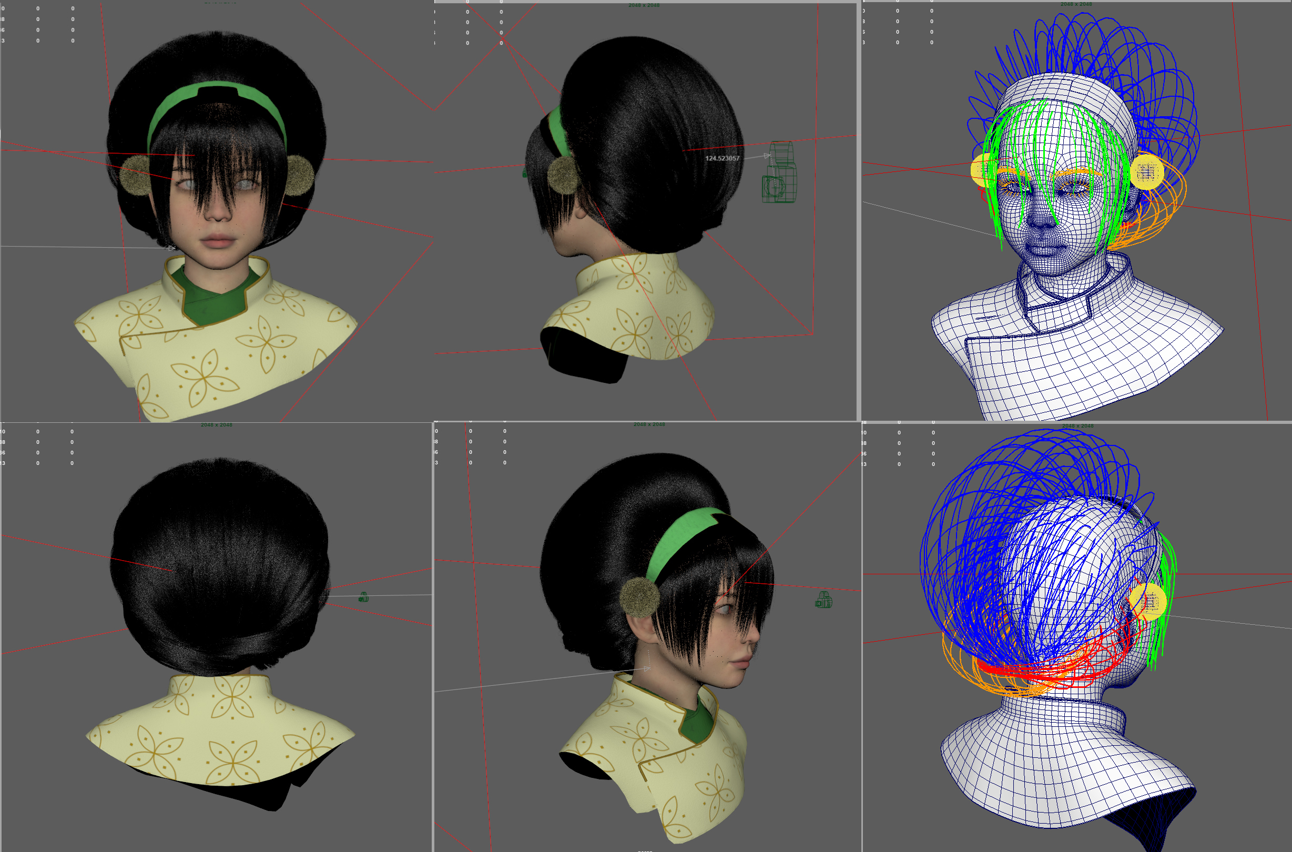Select yellow sphere in rear wireframe viewport

coord(1148,602)
